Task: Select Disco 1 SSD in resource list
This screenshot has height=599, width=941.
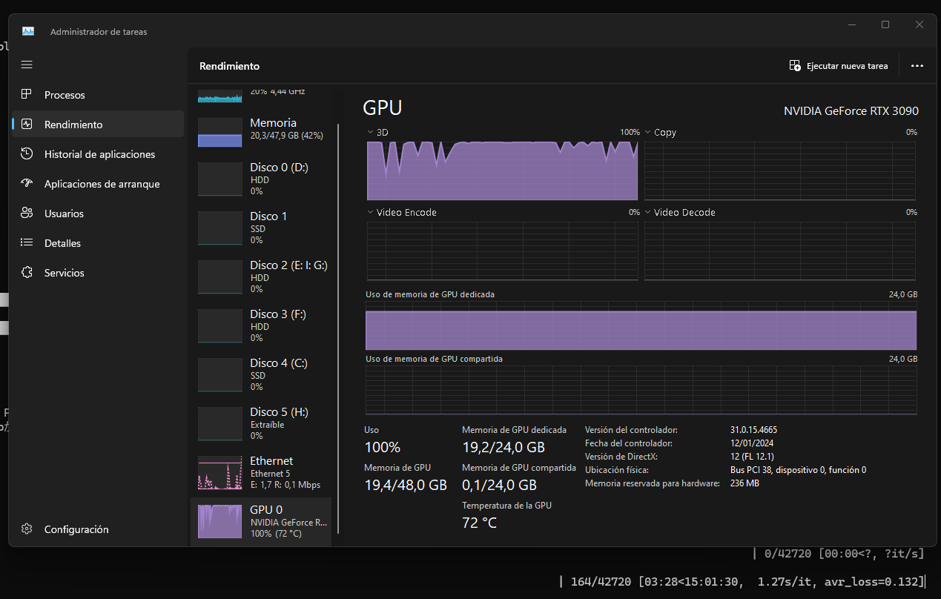Action: point(261,228)
